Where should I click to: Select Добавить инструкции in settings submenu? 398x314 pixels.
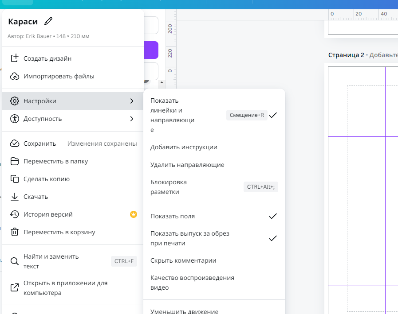point(184,147)
